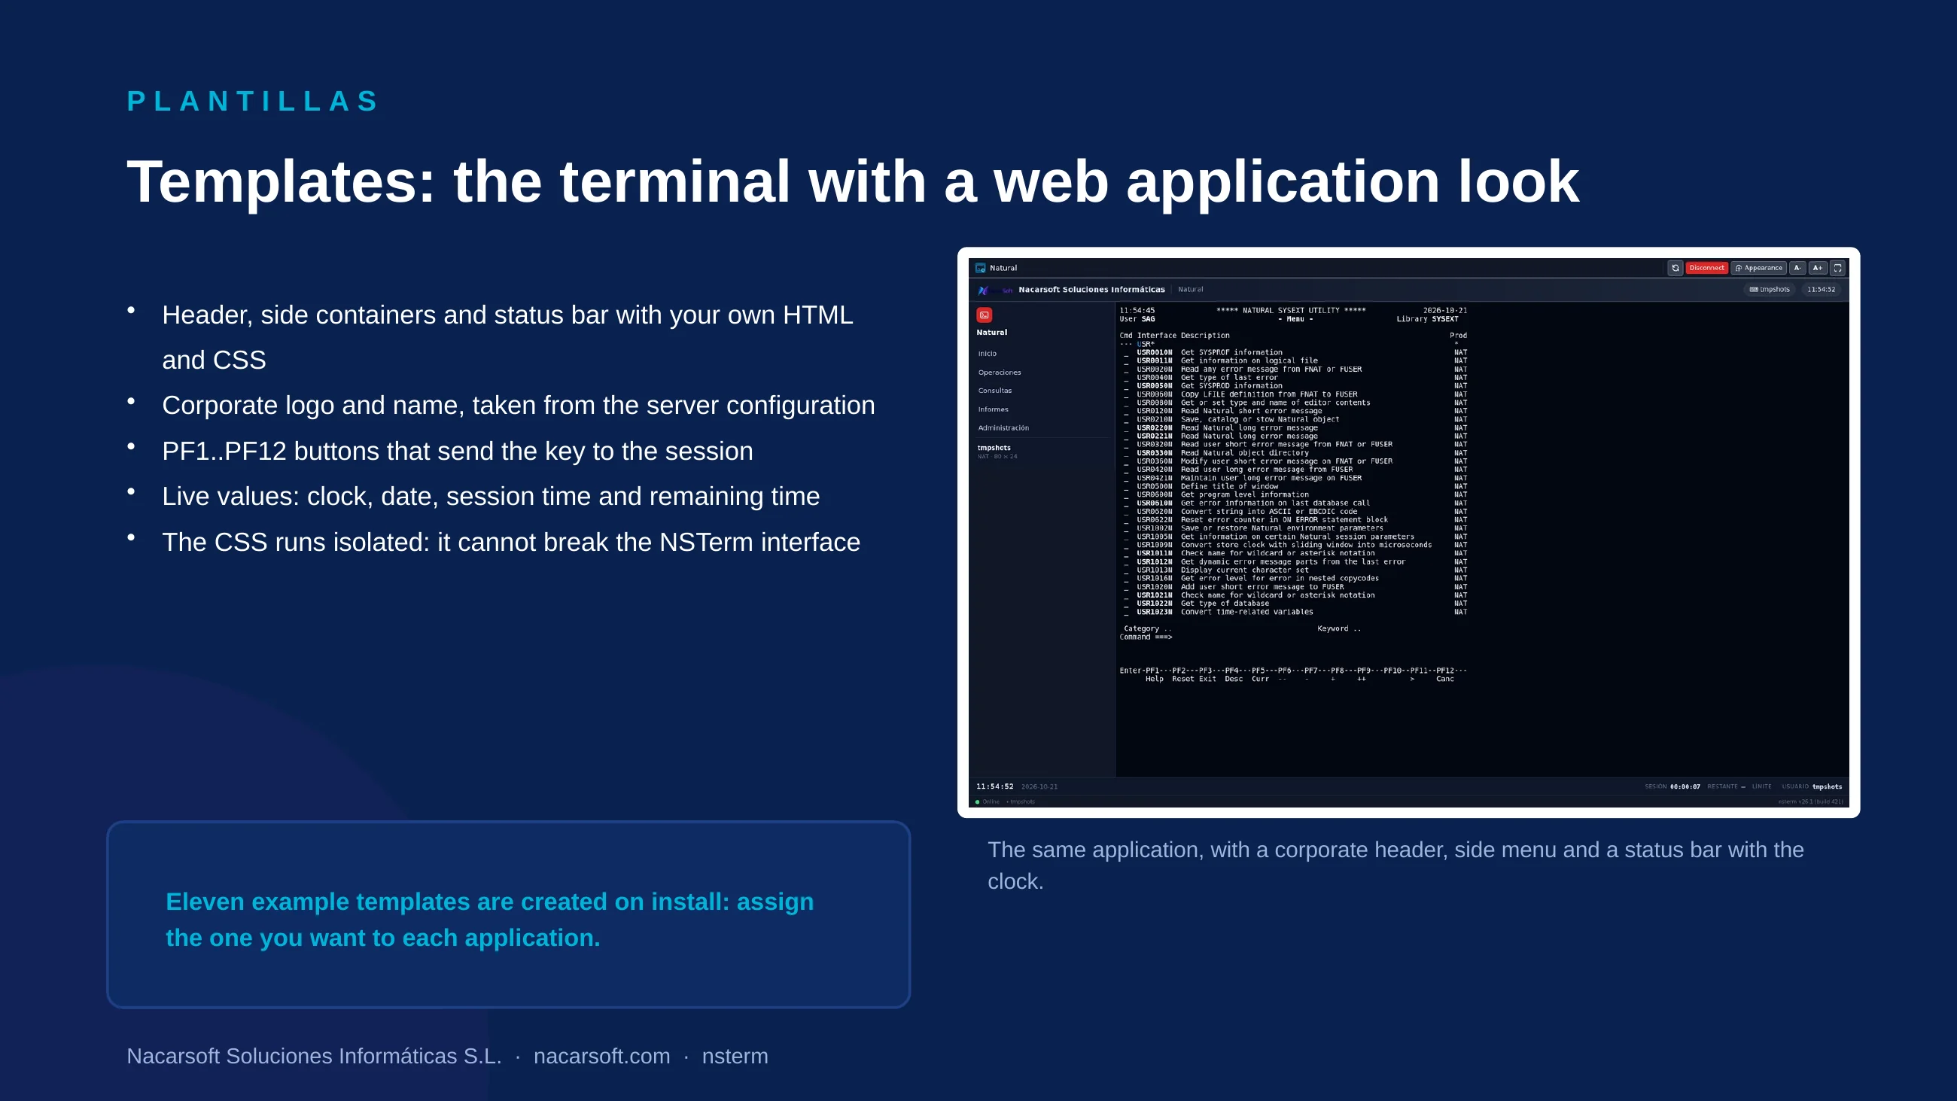
Task: Click the Keyword field in terminal
Action: pos(1339,628)
